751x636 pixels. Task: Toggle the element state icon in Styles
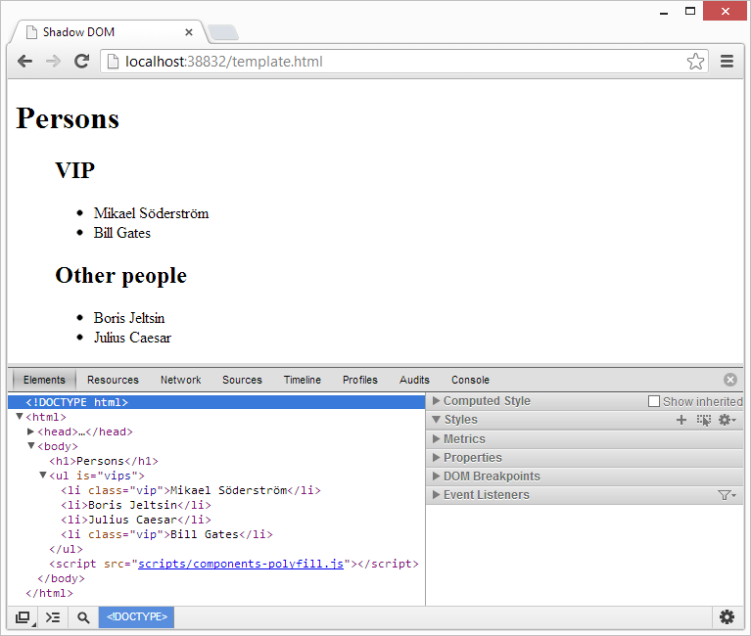coord(704,420)
